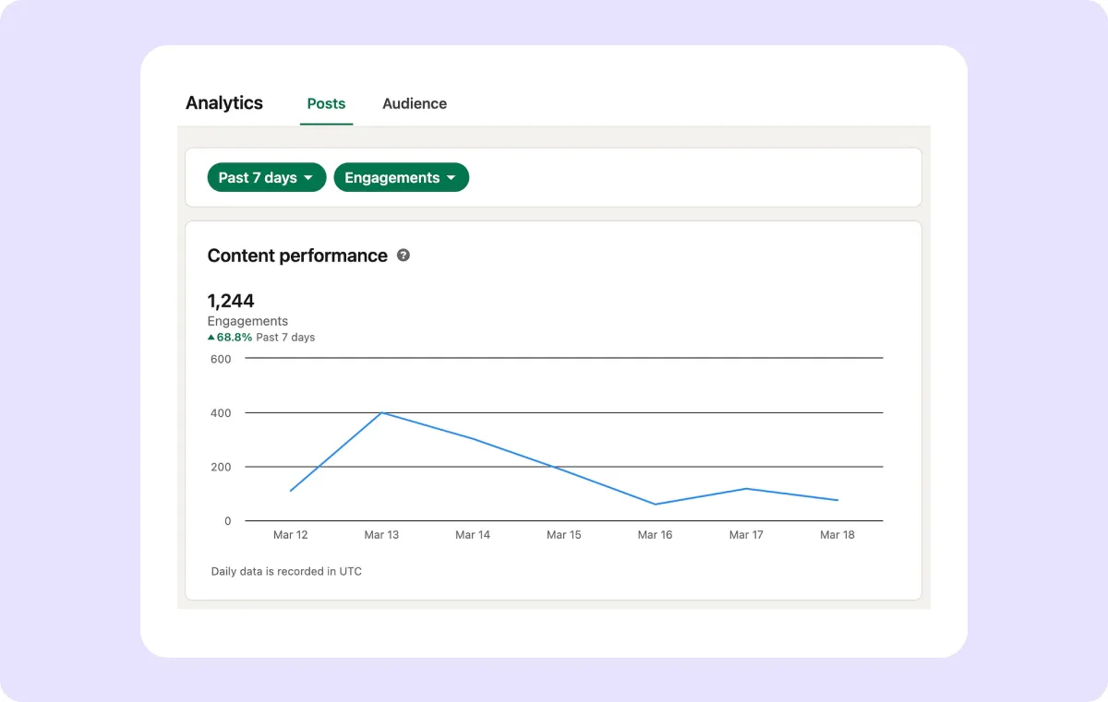
Task: Open the Past 7 days dropdown
Action: [267, 177]
